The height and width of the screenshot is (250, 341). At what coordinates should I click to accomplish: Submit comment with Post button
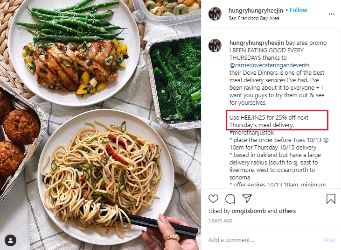329,240
